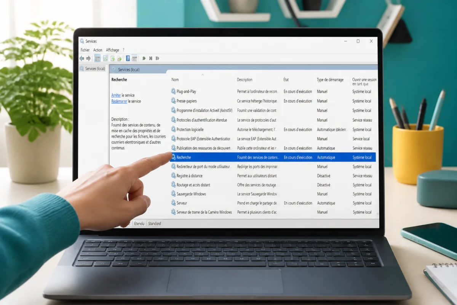Viewport: 457px width, 305px height.
Task: Click the gear icon beside Presse-papiers
Action: coord(173,101)
